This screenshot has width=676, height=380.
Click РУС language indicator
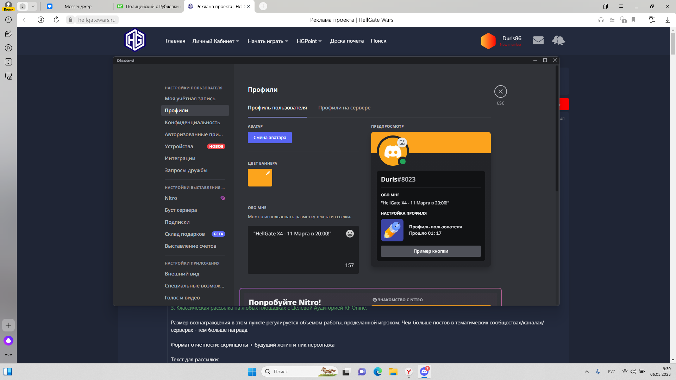click(611, 372)
